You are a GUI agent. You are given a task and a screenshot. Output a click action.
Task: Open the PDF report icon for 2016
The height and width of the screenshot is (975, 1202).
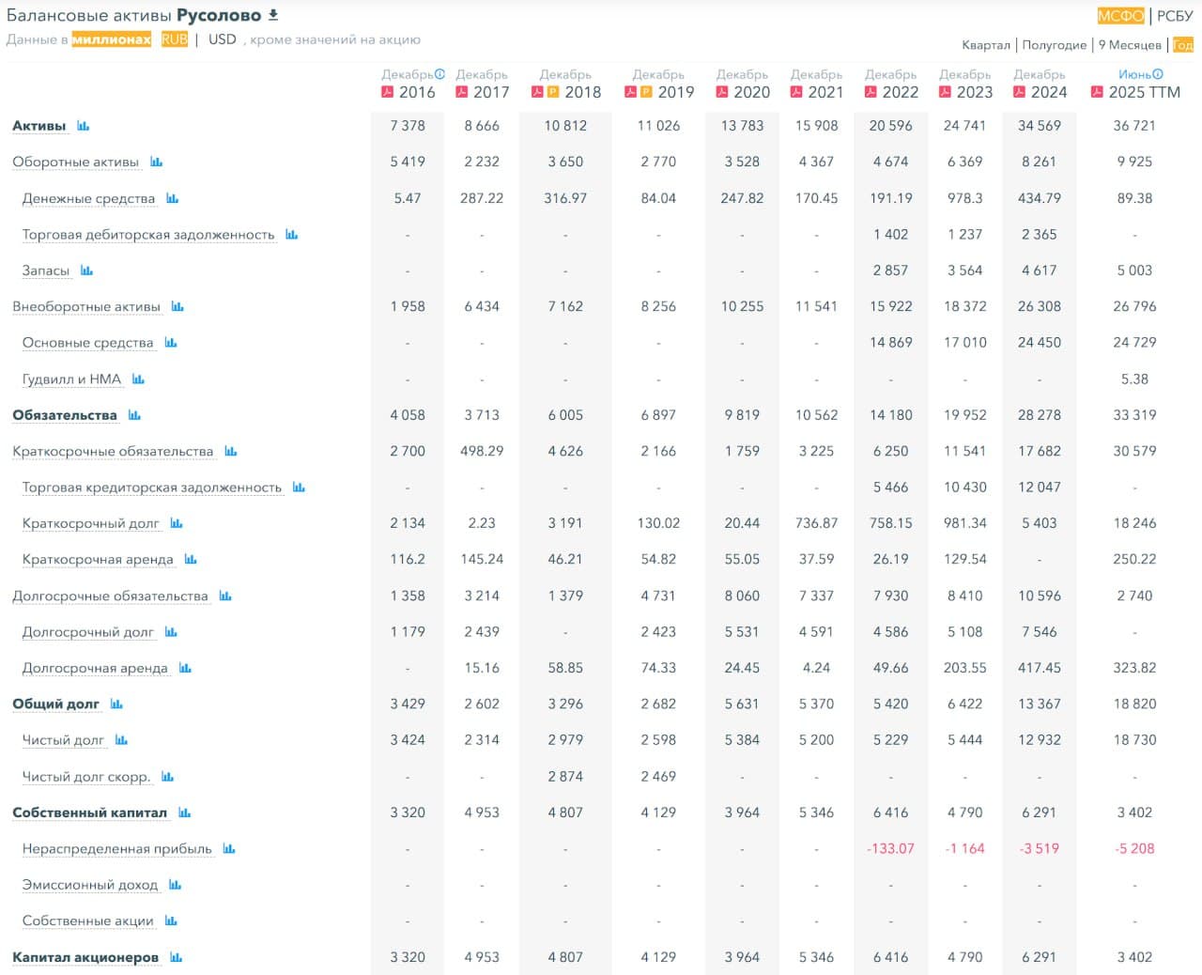[386, 92]
